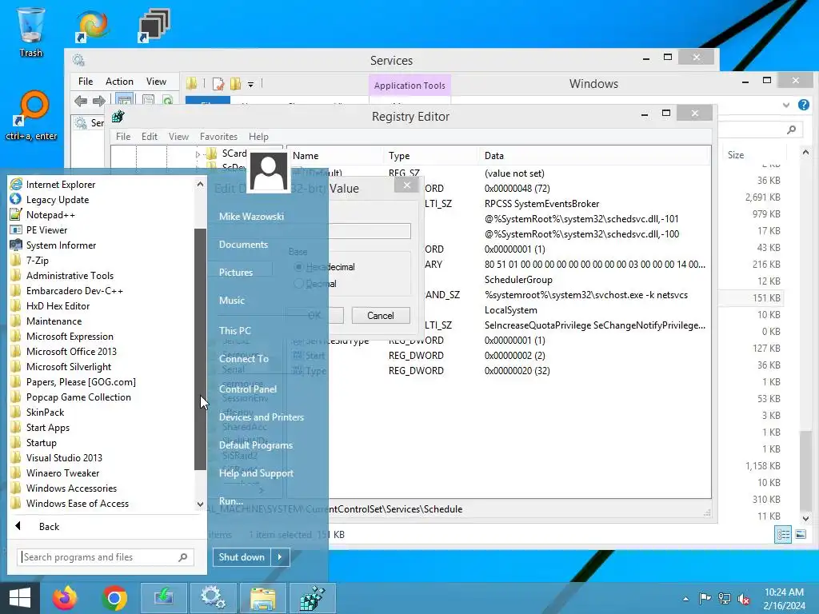Expand Microsoft Office 2013 folder

(x=71, y=352)
